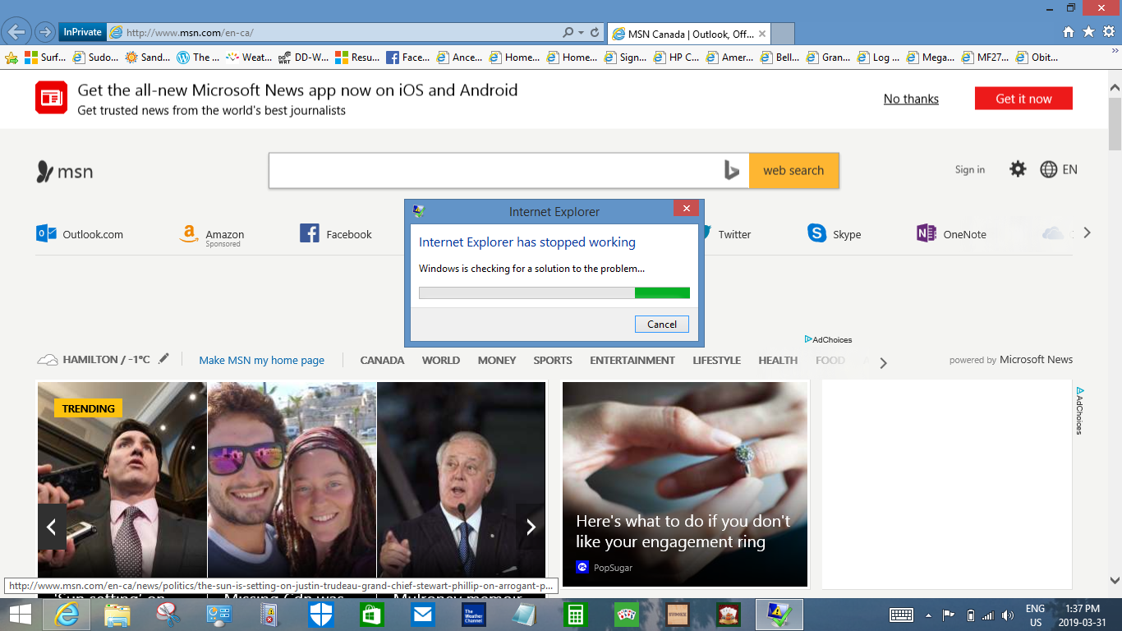Click the HAMILTON weather text
This screenshot has width=1122, height=631.
[x=107, y=359]
